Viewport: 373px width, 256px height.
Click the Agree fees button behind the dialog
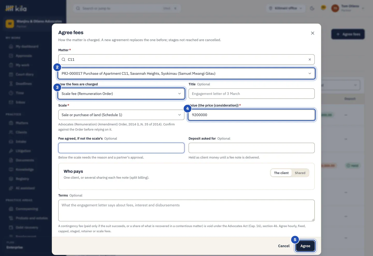coord(348,34)
